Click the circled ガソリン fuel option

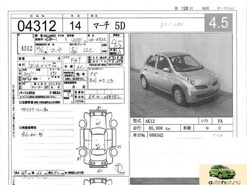click(x=26, y=79)
